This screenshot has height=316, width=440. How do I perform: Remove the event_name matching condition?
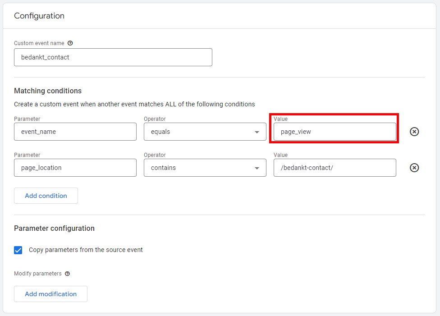tap(414, 132)
